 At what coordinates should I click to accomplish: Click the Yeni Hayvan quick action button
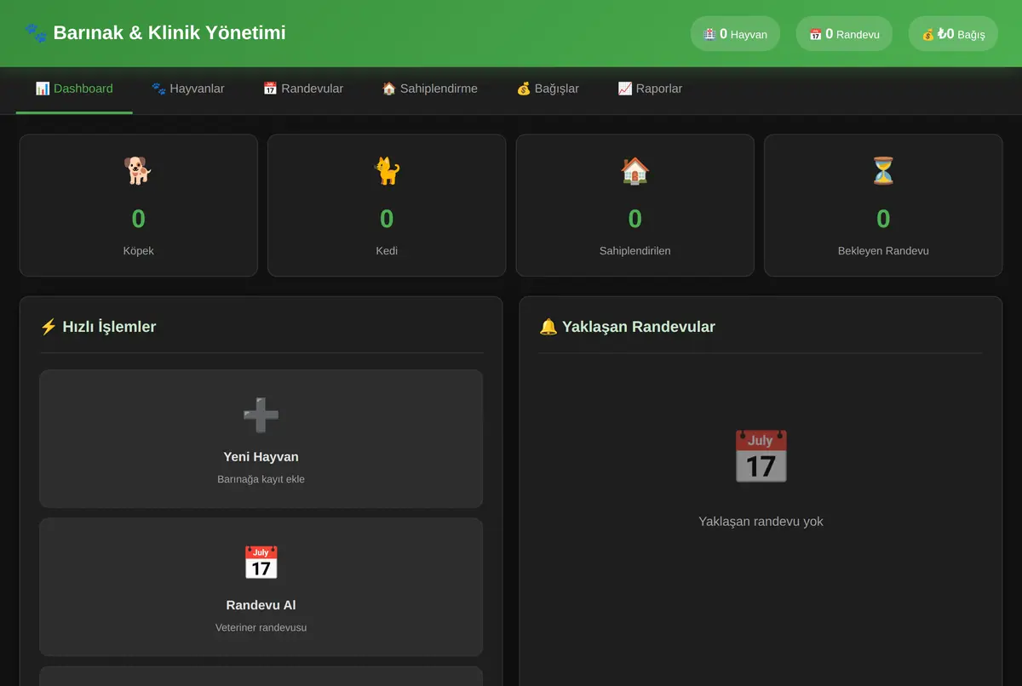click(x=261, y=438)
